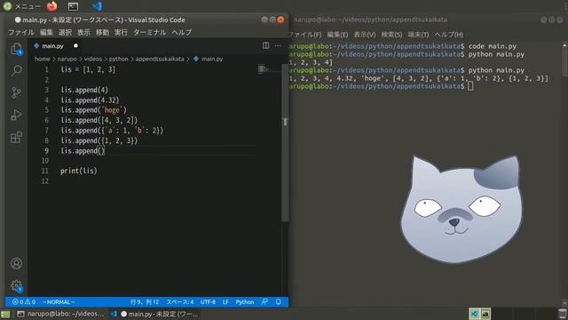568x320 pixels.
Task: Click the lis = [1, 2, 3] line
Action: click(88, 69)
